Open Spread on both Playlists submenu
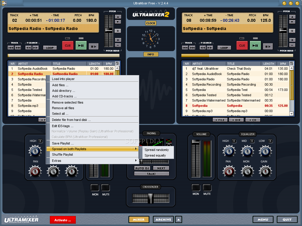 [92, 149]
